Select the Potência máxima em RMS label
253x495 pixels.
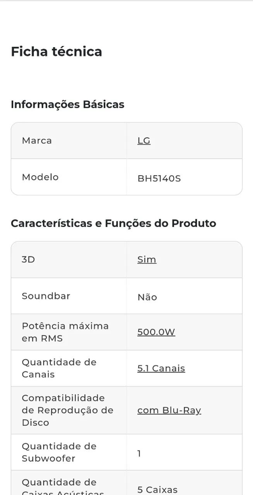(x=65, y=332)
